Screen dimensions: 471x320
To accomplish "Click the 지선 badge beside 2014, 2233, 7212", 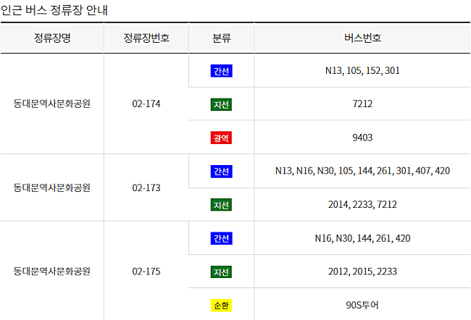I will (221, 205).
